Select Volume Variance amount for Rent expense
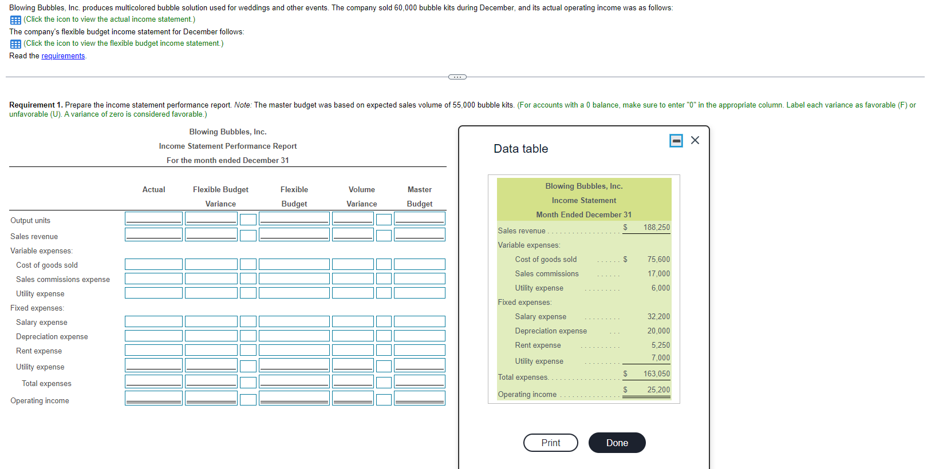This screenshot has height=469, width=927. (353, 350)
